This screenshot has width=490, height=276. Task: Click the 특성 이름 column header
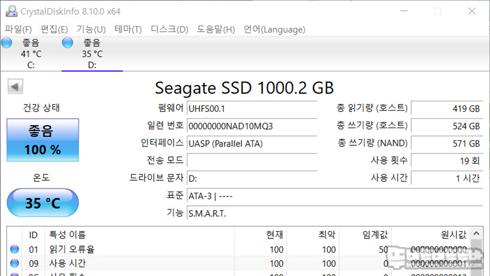click(x=140, y=235)
